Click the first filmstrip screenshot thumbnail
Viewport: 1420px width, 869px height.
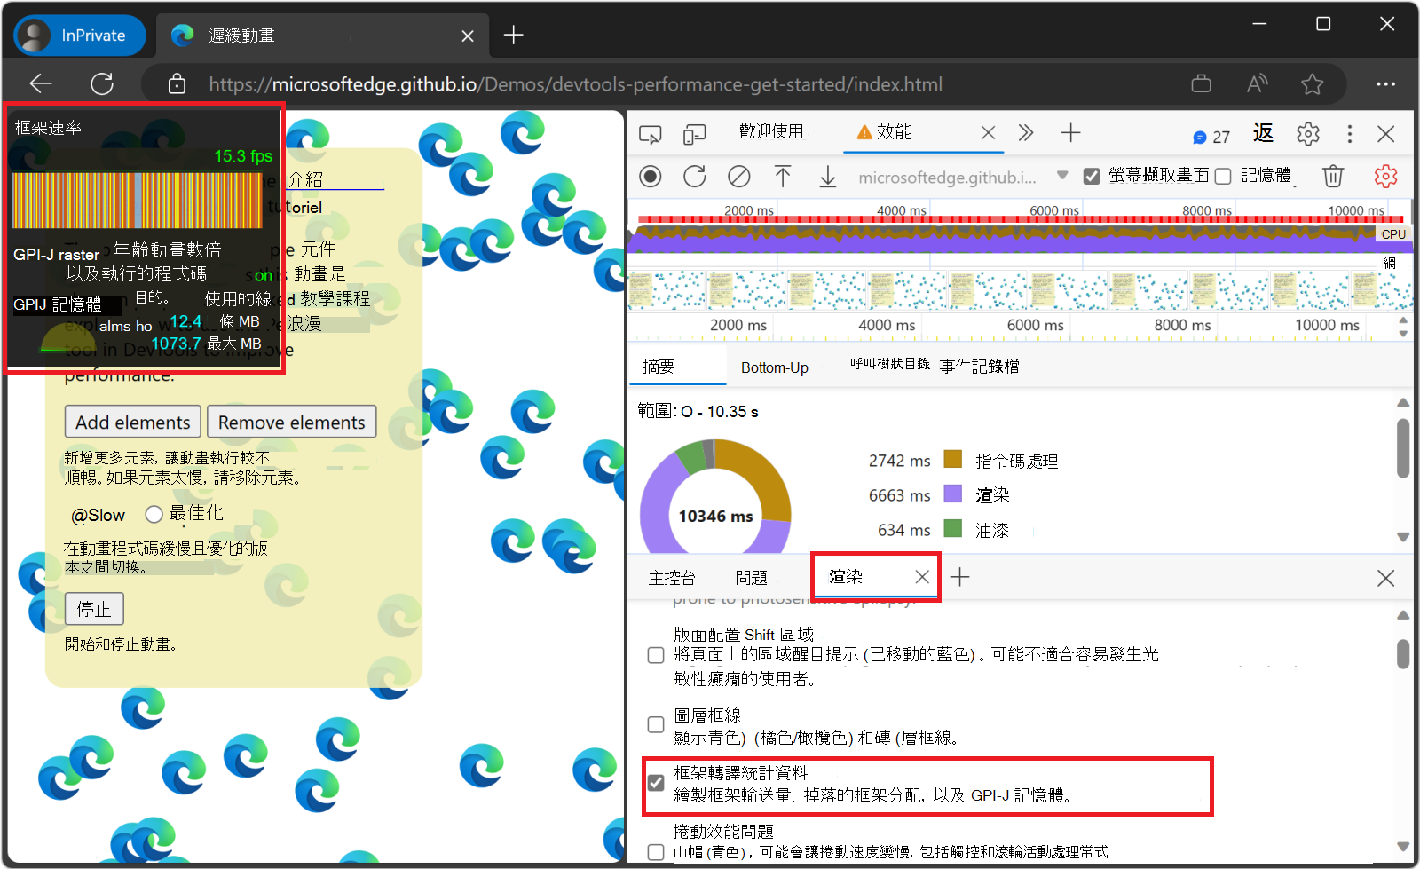pyautogui.click(x=667, y=289)
